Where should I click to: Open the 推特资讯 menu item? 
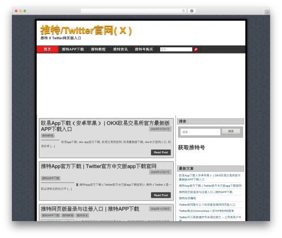click(x=120, y=50)
